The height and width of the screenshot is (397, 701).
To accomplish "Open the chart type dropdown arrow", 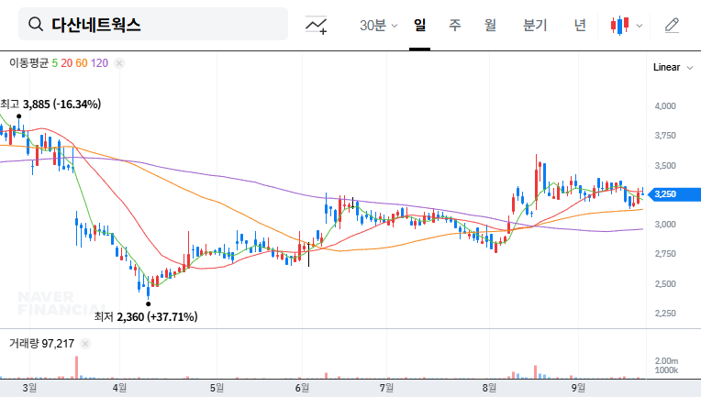I will [640, 26].
